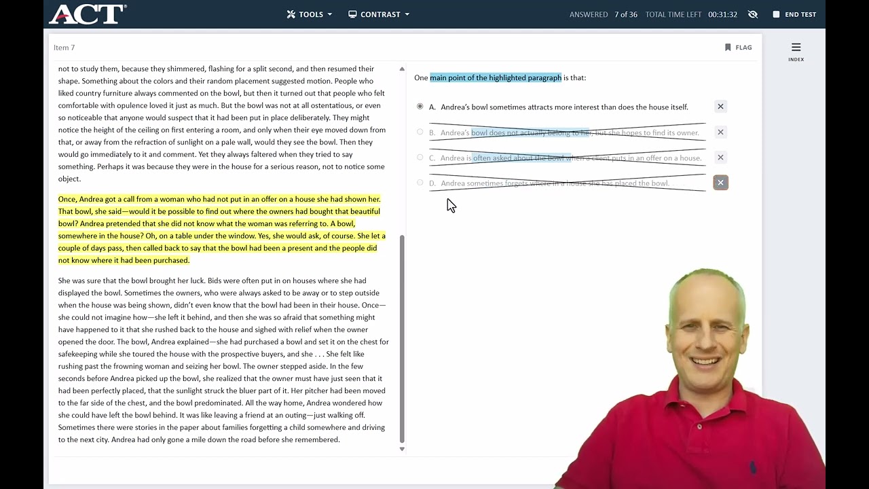Click the wrench Tools icon

click(291, 14)
